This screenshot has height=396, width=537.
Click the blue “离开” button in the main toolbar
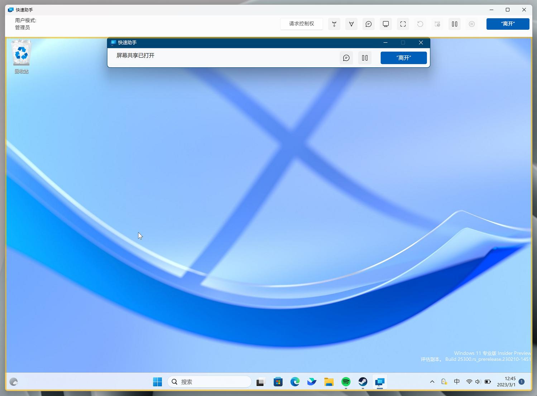pos(508,24)
